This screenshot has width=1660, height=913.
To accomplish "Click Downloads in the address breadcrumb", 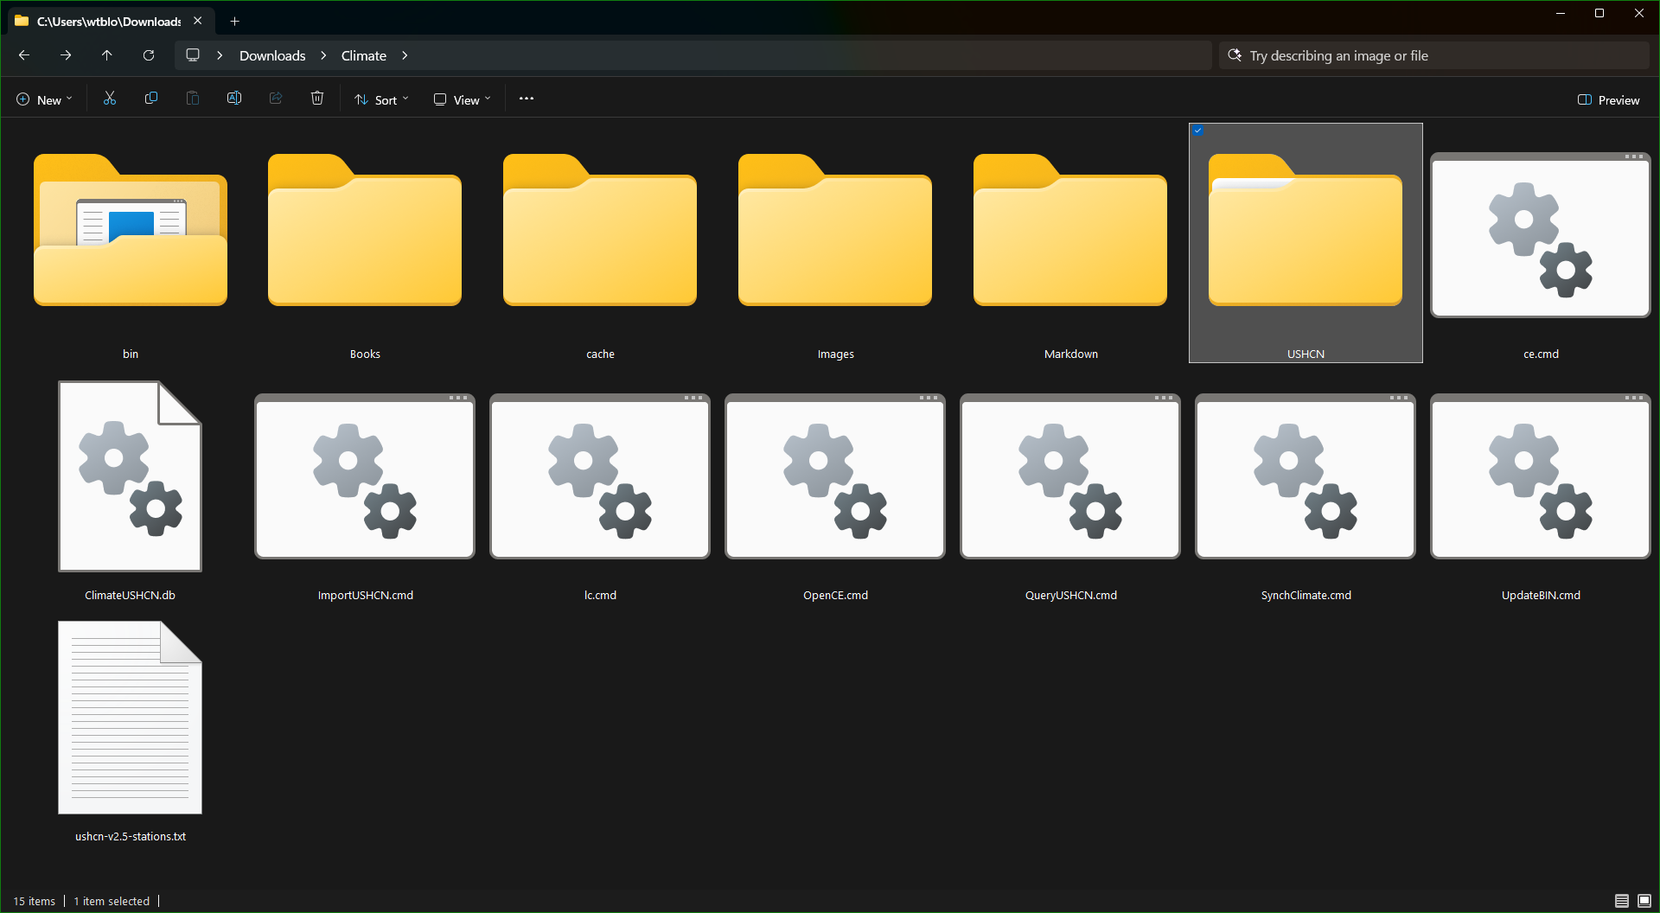I will pyautogui.click(x=272, y=55).
